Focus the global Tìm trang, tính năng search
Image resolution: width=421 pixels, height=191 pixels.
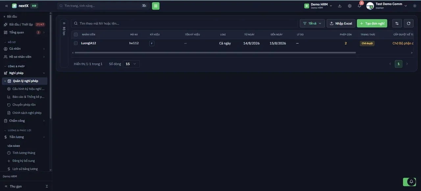(x=103, y=6)
